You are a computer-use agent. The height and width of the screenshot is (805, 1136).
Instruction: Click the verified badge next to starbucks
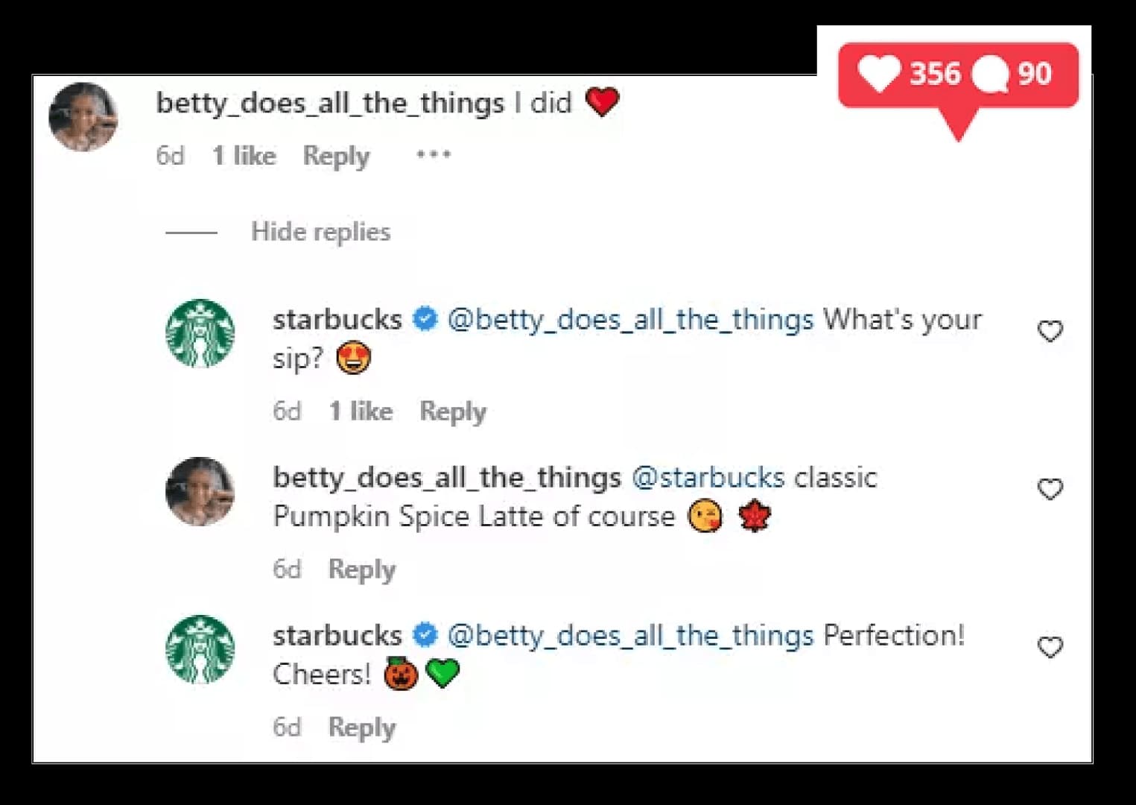click(425, 318)
